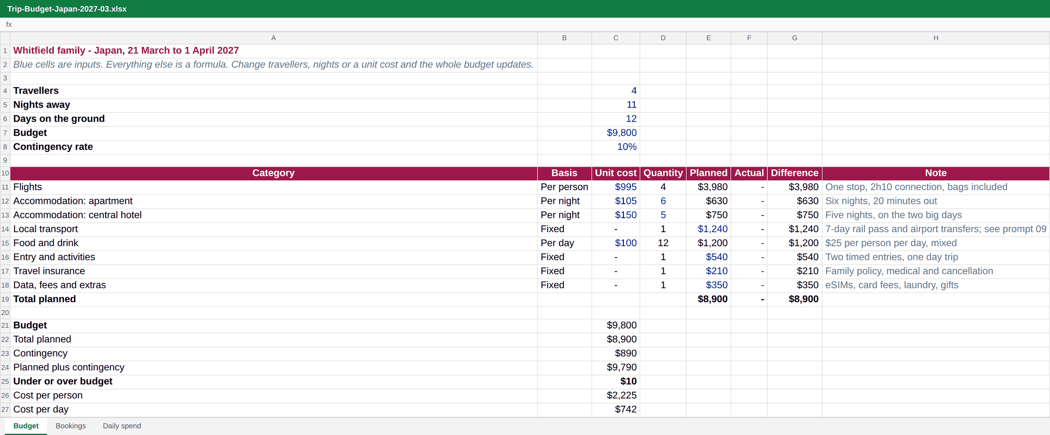Screen dimensions: 1050x435
Task: Select Local transport planned $1,240 in column E
Action: point(708,229)
